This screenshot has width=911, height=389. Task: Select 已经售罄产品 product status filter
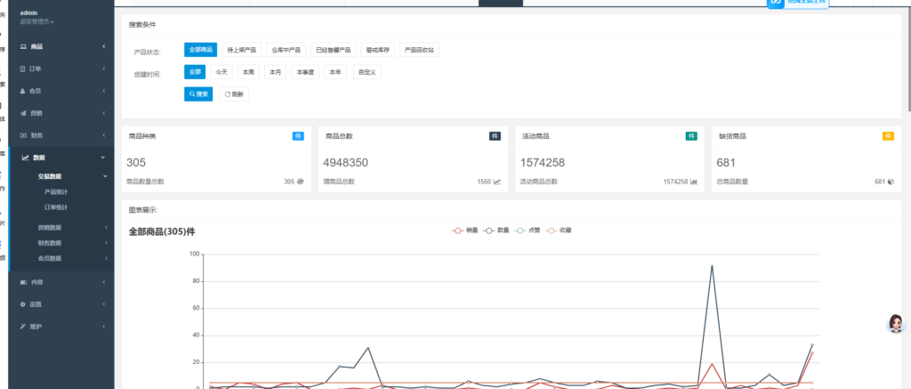333,50
